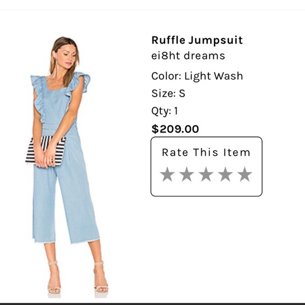This screenshot has height=305, width=305.
Task: Click the jumpsuit waistband in the photo
Action: (x=58, y=127)
